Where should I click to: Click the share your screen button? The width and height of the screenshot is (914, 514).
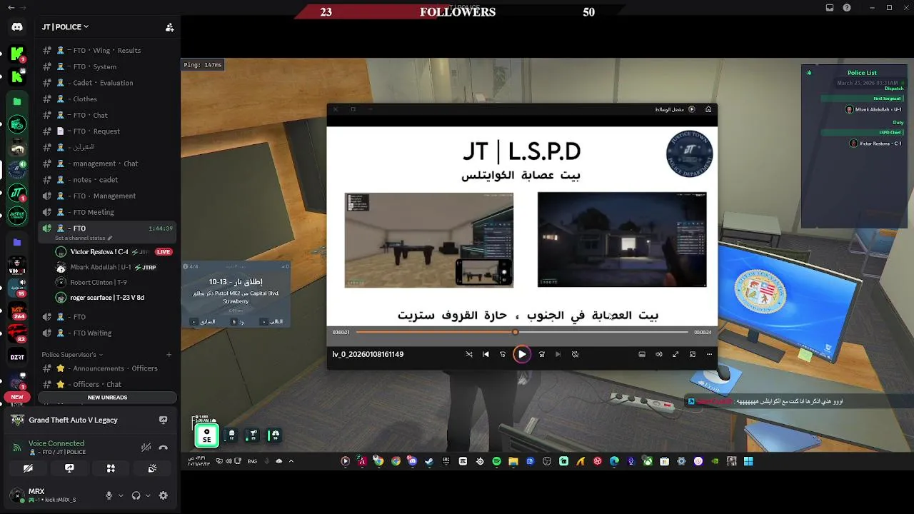69,468
